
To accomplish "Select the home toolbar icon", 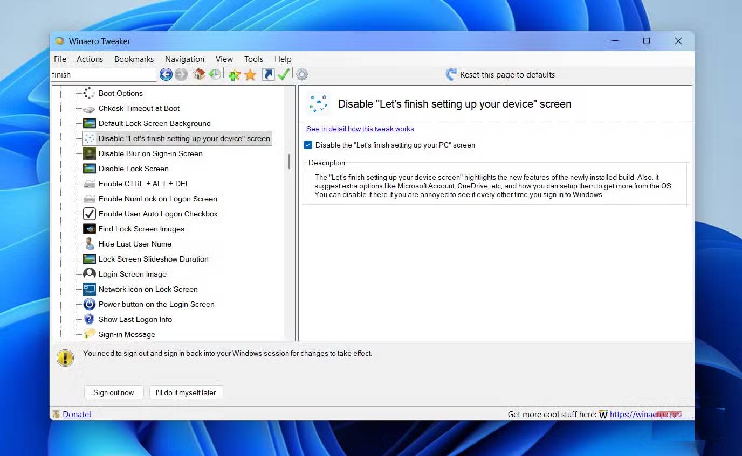I will coord(198,74).
